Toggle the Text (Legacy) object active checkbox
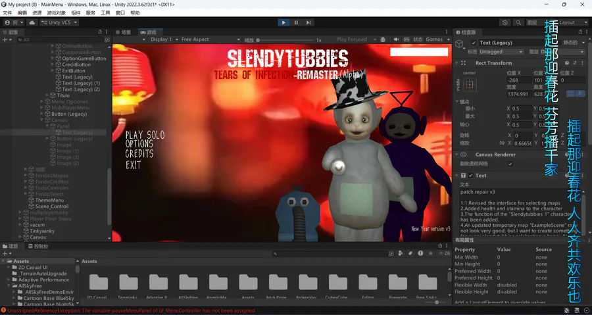This screenshot has height=315, width=592. [x=474, y=43]
